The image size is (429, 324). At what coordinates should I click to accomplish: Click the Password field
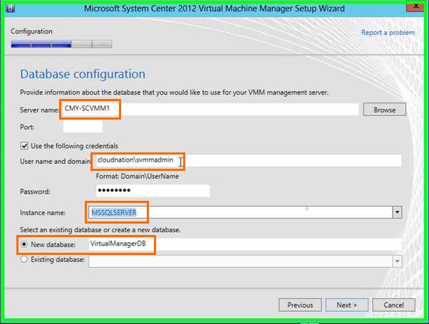tap(153, 191)
